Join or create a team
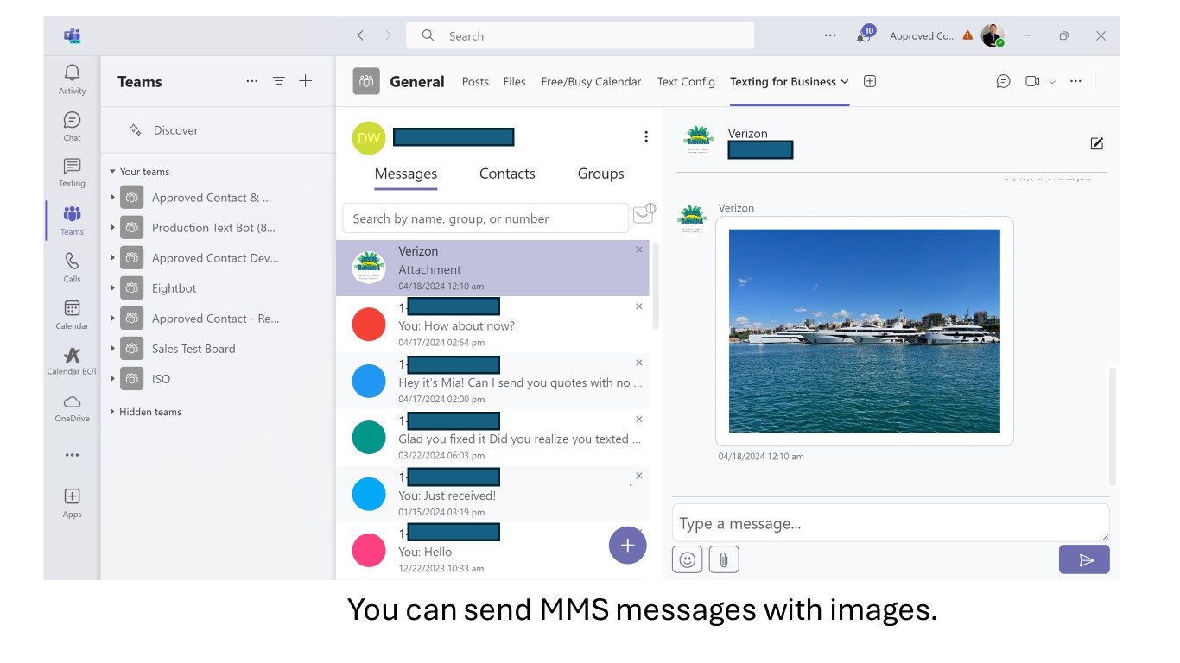Screen dimensions: 1180x663 [x=305, y=81]
